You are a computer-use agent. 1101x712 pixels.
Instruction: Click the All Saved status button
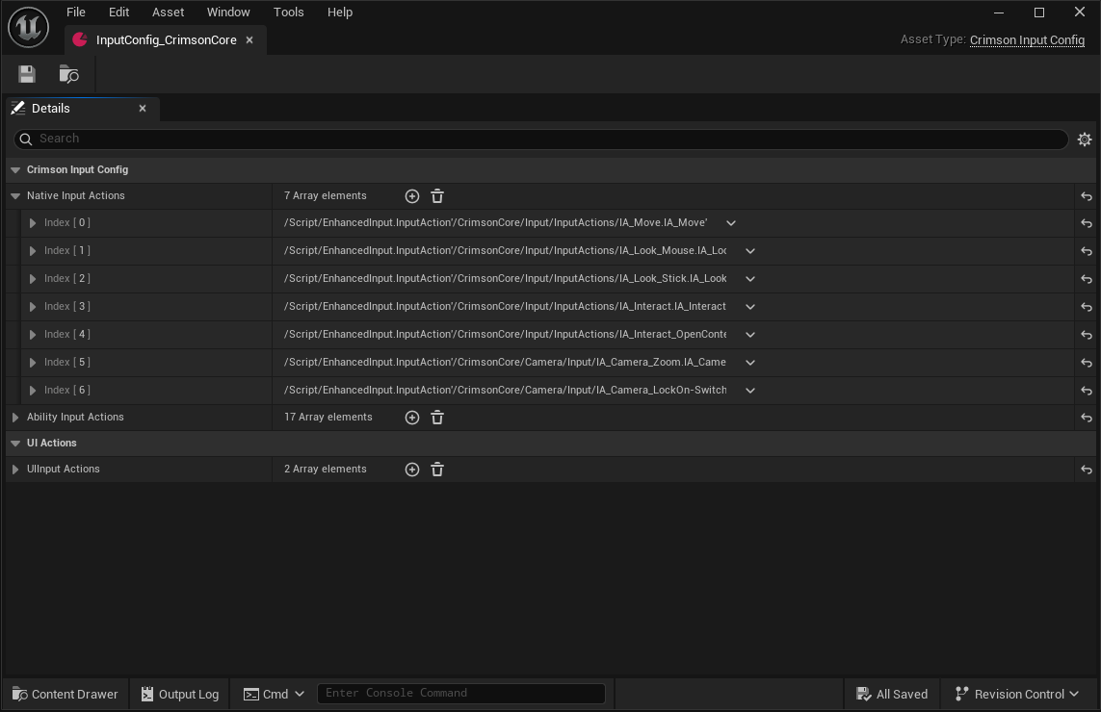[892, 694]
